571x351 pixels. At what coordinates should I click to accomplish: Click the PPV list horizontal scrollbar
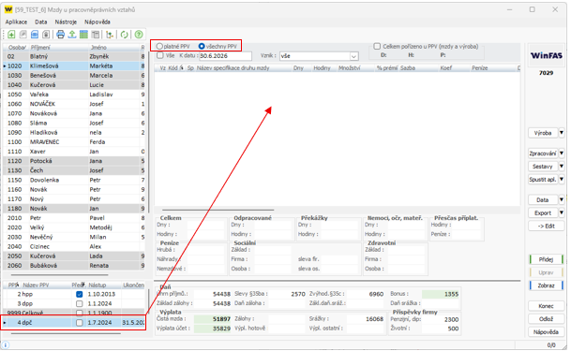click(66, 333)
